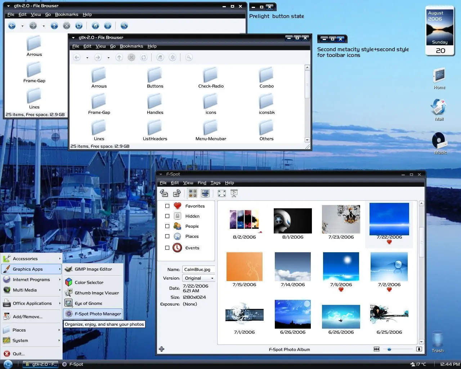Click blue Search magnifier in rear file browser
Image resolution: width=461 pixels, height=369 pixels.
(124, 26)
